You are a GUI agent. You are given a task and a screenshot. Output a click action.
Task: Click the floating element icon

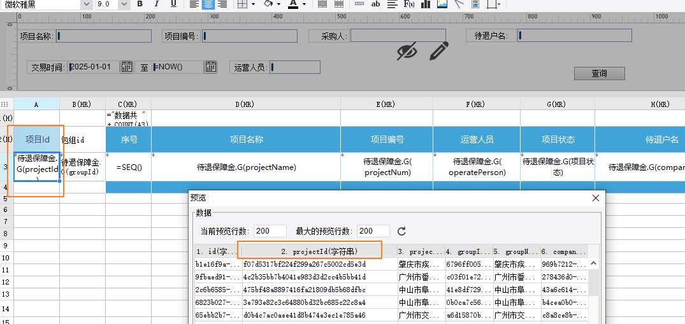(491, 4)
